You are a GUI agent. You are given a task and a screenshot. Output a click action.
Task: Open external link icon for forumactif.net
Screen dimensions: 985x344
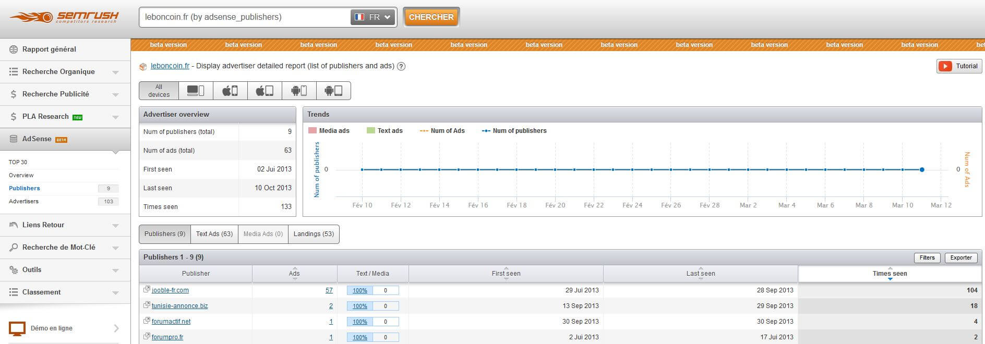tap(147, 321)
